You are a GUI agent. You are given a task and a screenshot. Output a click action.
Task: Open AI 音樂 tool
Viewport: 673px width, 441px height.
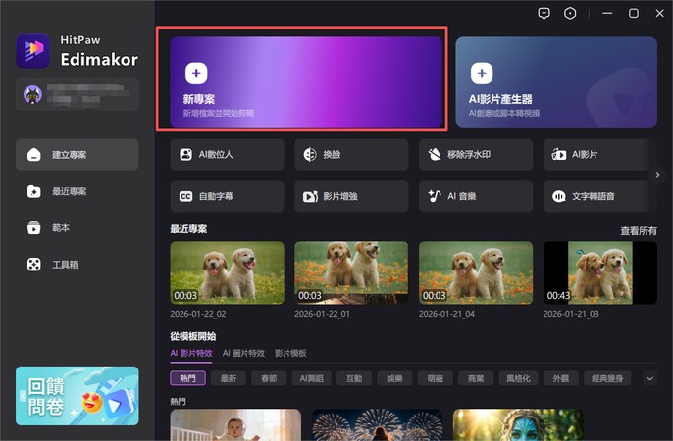point(476,196)
